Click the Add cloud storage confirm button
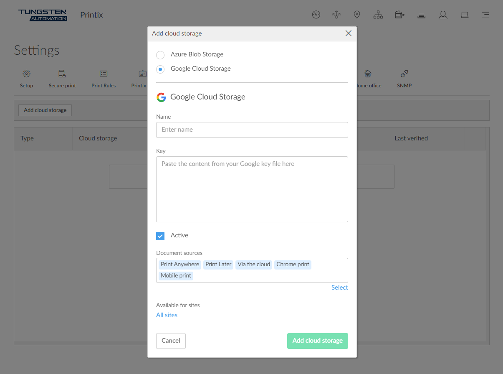 318,341
